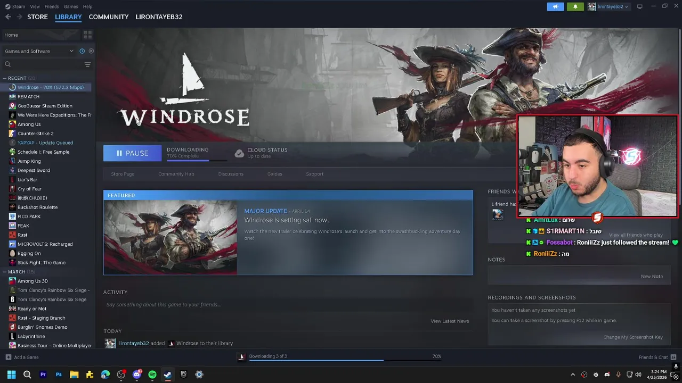The height and width of the screenshot is (383, 682).
Task: Click the Rust game icon under RECENT
Action: (x=12, y=235)
